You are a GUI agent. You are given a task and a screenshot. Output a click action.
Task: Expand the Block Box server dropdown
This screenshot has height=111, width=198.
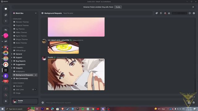coord(36,13)
